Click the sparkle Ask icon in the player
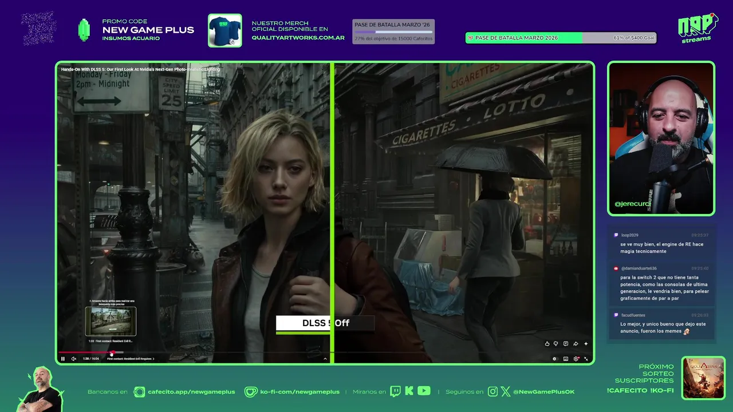The image size is (733, 412). 585,344
